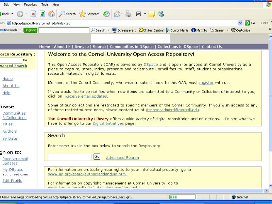Click the register link
Screen dimensions: 272x204
coord(206,83)
